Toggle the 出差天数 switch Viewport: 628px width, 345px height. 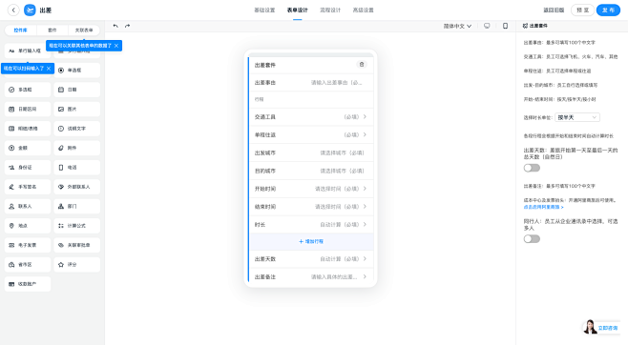532,168
